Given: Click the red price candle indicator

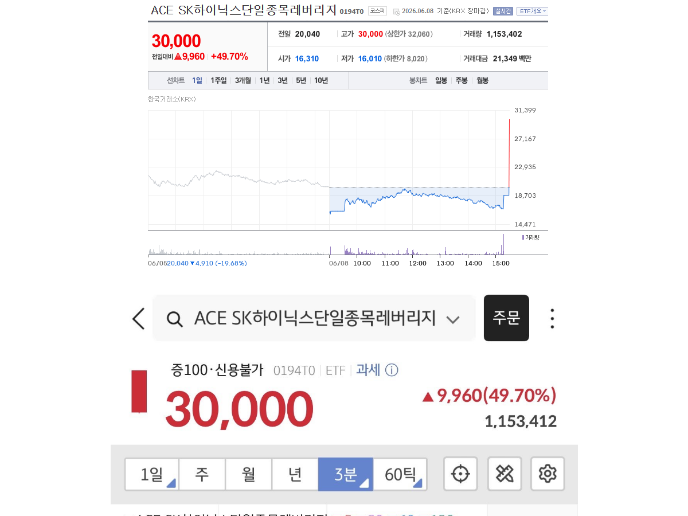Looking at the screenshot, I should click(139, 392).
